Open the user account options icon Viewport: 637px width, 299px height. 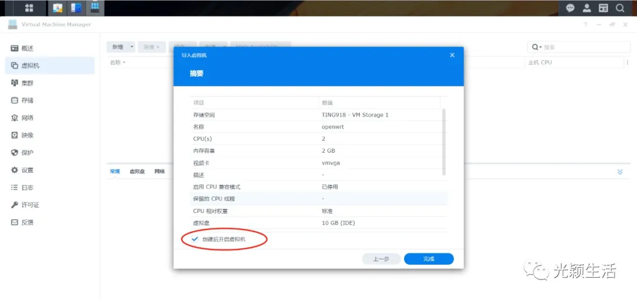587,8
